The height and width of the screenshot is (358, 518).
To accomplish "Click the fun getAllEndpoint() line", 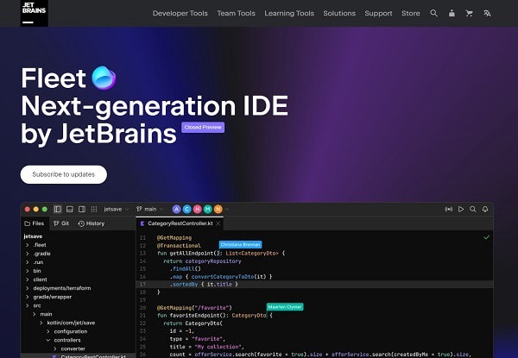I will point(221,254).
